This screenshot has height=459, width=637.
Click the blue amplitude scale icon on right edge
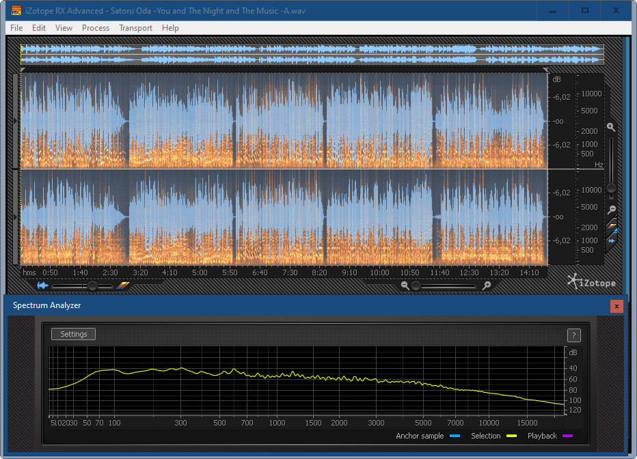click(612, 240)
